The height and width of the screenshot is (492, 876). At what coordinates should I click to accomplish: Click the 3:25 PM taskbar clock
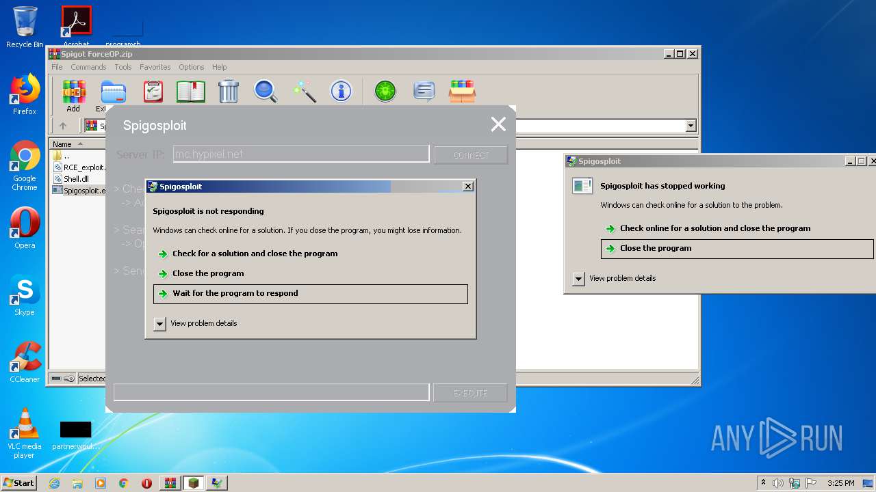coord(840,483)
